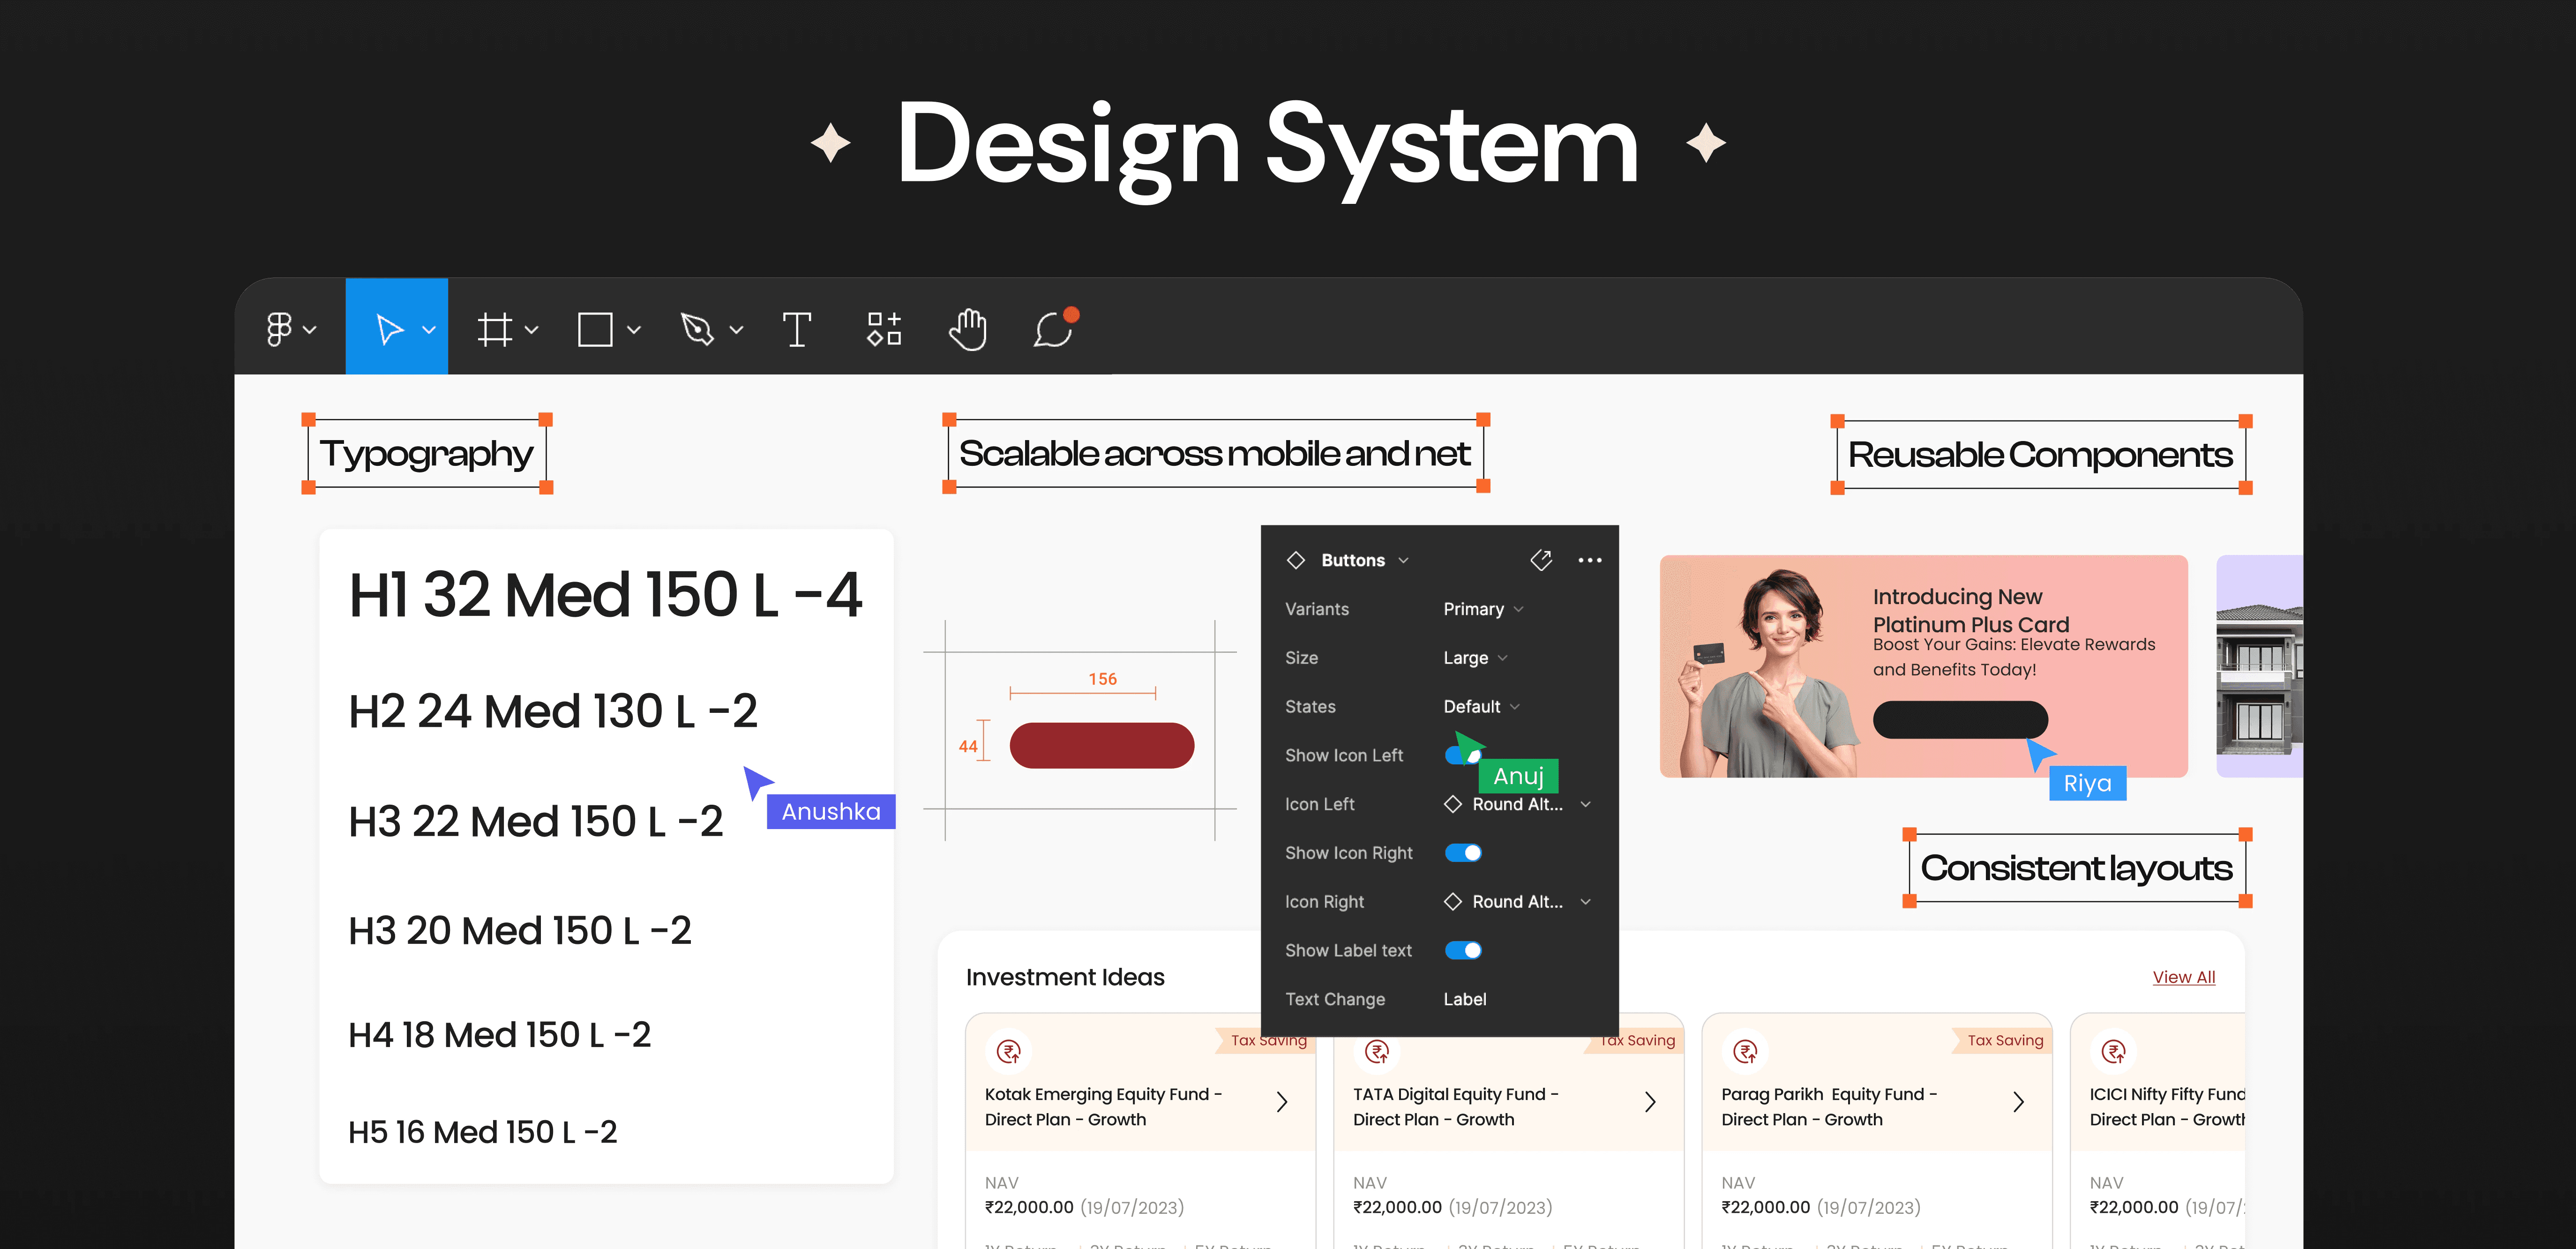The image size is (2576, 1249).
Task: Toggle the Show Icon Left switch
Action: point(1458,755)
